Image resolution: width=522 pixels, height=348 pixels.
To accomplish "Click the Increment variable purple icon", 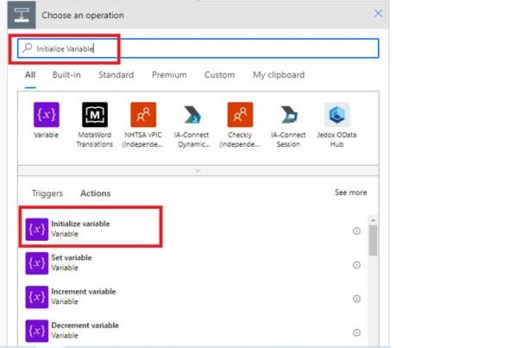I will coord(37,297).
